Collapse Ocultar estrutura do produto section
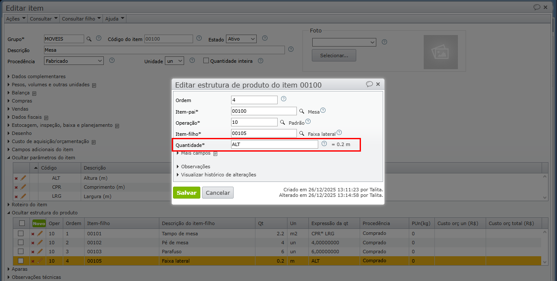Image resolution: width=557 pixels, height=281 pixels. click(x=43, y=213)
